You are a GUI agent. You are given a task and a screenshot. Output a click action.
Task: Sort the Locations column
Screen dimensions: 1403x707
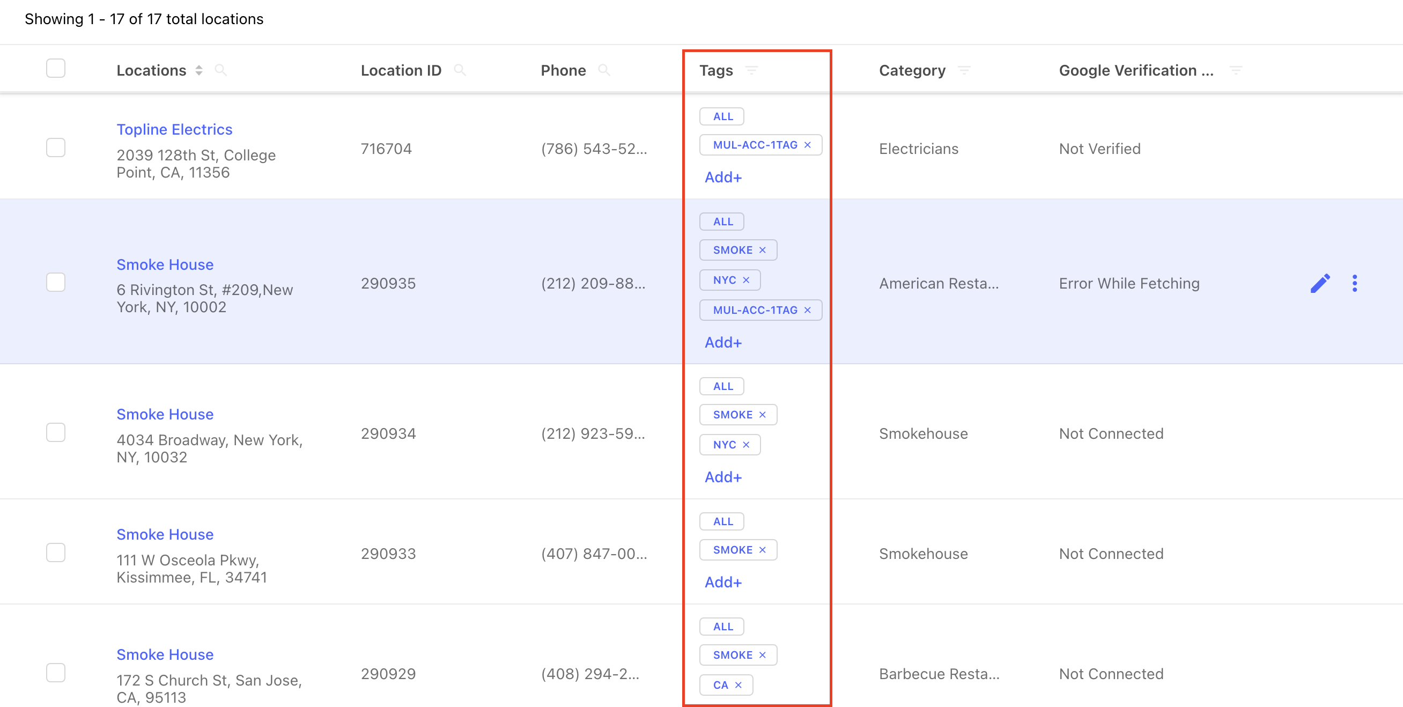point(199,70)
